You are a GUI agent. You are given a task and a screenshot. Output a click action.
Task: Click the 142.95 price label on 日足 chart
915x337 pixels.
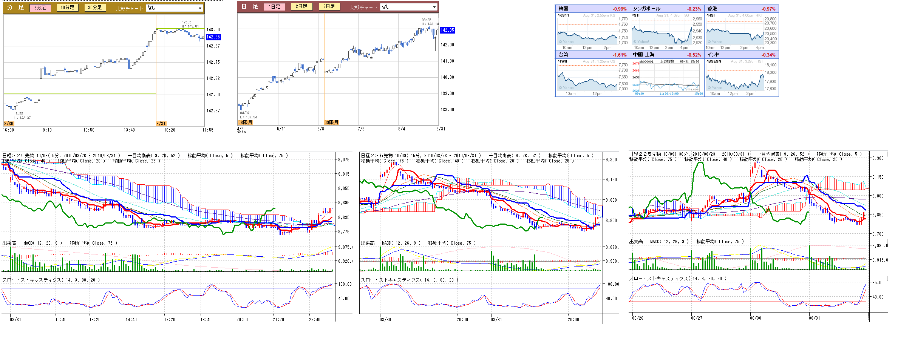[x=447, y=30]
